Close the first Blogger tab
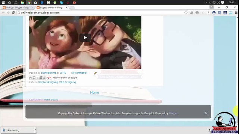The height and width of the screenshot is (134, 239). click(32, 7)
